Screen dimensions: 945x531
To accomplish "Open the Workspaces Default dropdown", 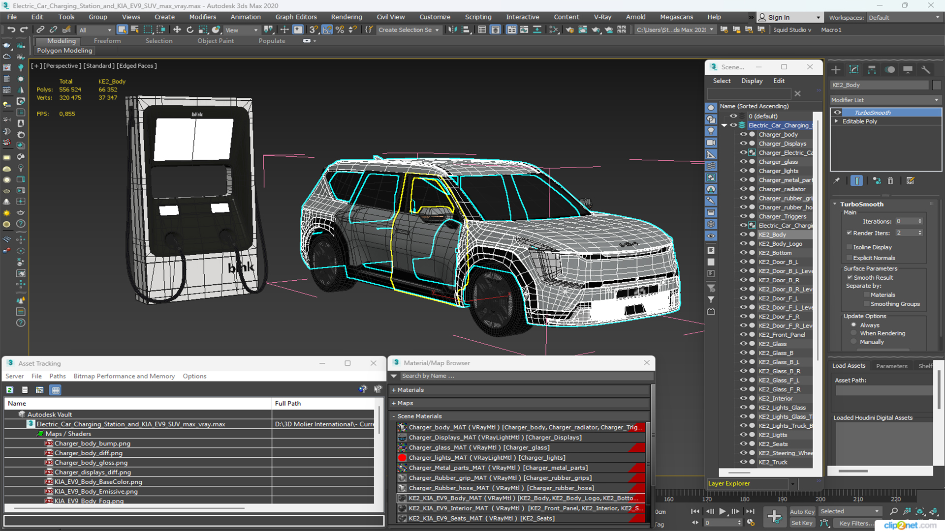I will point(904,18).
